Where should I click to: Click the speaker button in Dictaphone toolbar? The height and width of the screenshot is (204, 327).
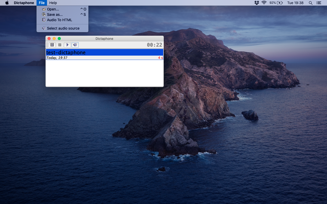pyautogui.click(x=75, y=45)
